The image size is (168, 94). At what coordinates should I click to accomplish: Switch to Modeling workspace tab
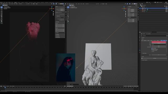pyautogui.click(x=19, y=2)
